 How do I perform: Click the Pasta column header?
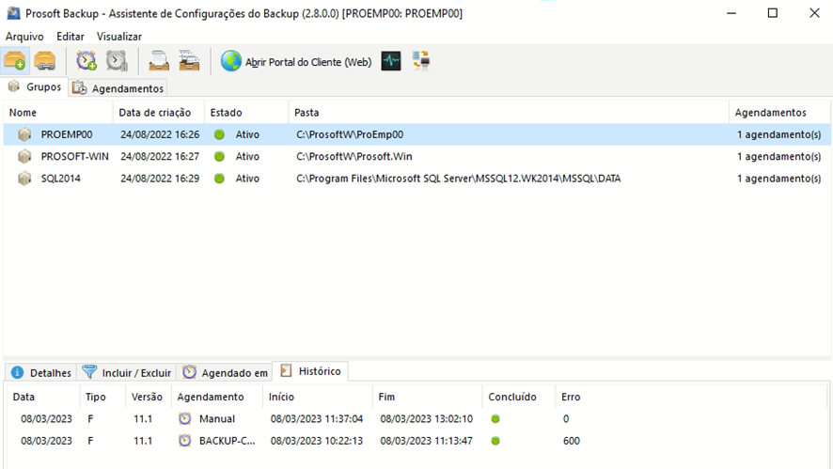509,113
